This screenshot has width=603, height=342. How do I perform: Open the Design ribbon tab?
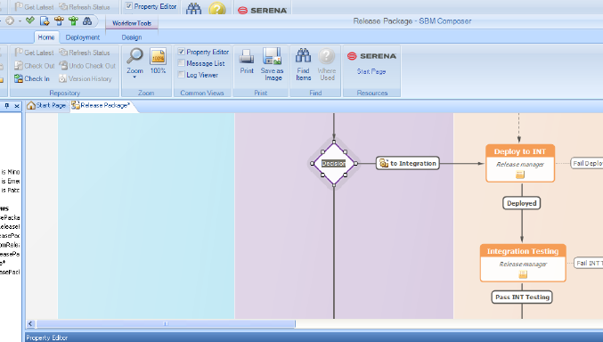point(132,37)
